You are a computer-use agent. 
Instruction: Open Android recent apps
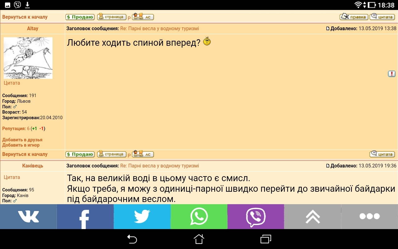266,239
